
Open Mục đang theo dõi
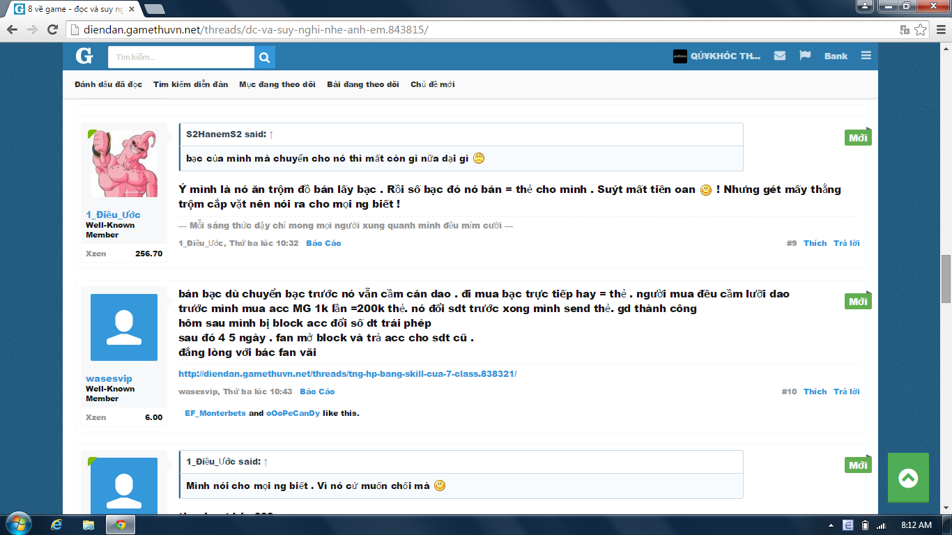(277, 84)
